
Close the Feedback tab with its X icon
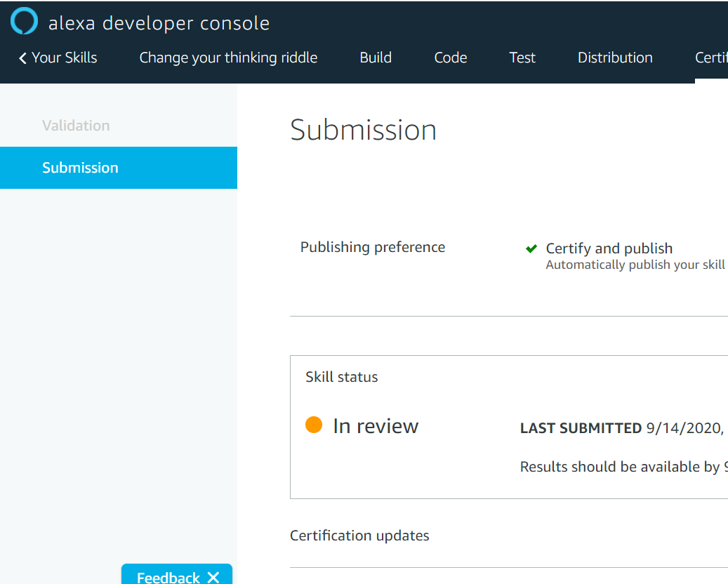(213, 578)
